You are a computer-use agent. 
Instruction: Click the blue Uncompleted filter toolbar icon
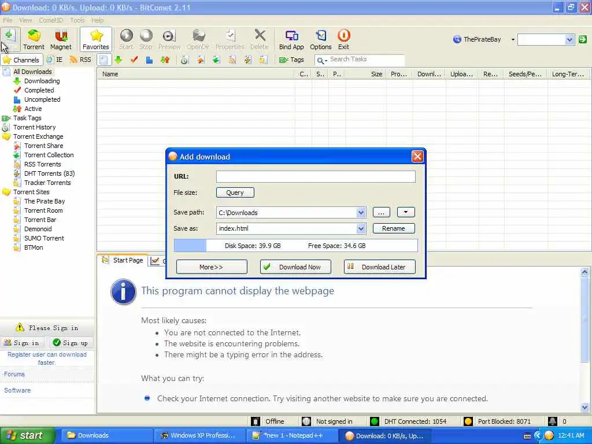(x=150, y=60)
